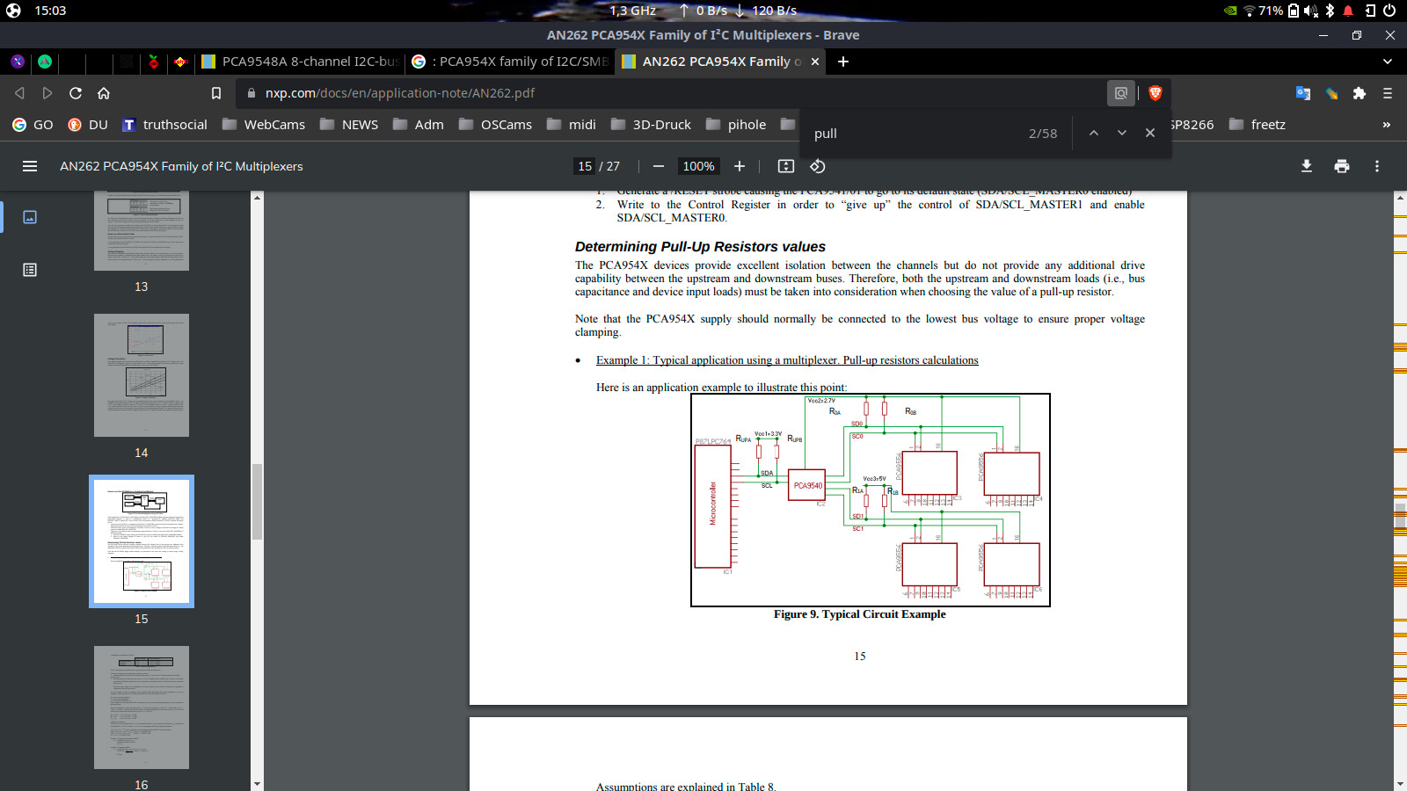Click thumbnail panel scrollbar handle
Screen dimensions: 1407x791
coord(257,501)
